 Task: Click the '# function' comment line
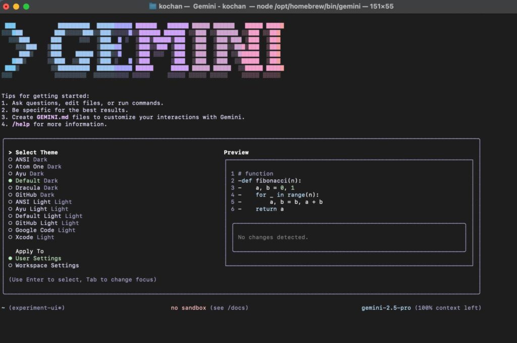click(255, 173)
